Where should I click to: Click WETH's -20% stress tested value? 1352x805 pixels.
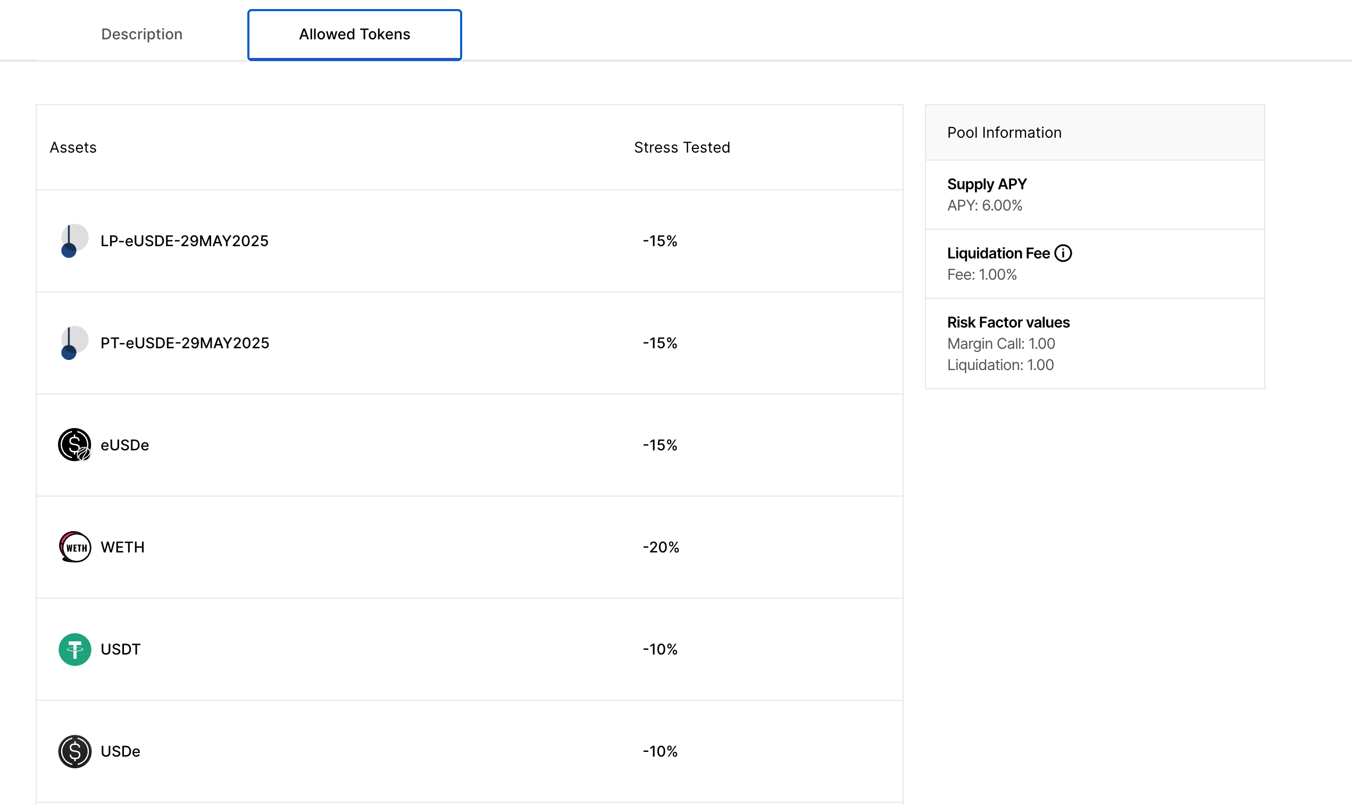click(661, 547)
